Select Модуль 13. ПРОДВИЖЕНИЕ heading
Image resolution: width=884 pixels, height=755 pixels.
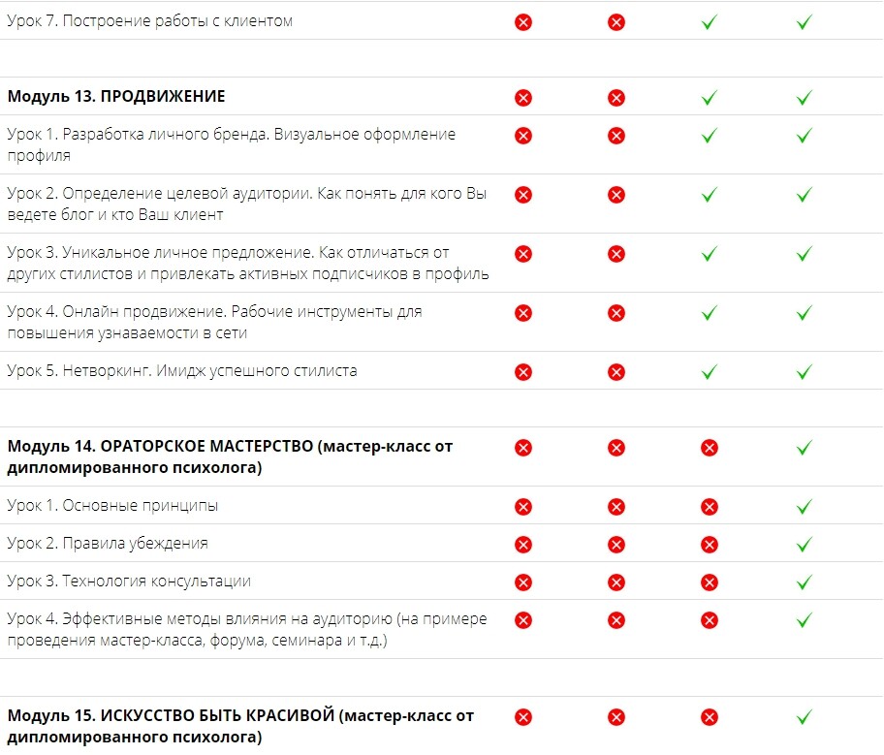(116, 96)
